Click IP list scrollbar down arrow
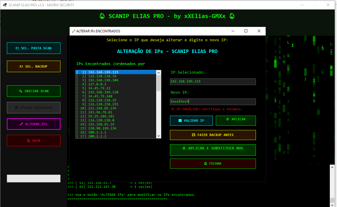 (159, 136)
